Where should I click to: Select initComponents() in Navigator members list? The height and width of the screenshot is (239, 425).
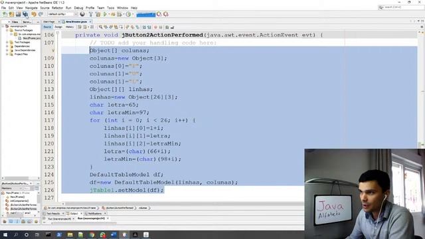tap(19, 200)
